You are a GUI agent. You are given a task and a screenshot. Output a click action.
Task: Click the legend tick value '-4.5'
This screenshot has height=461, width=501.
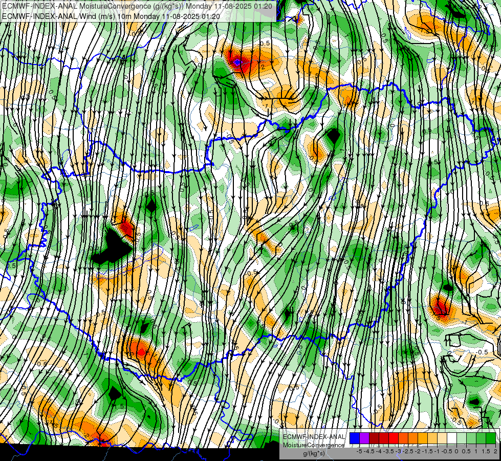(369, 451)
